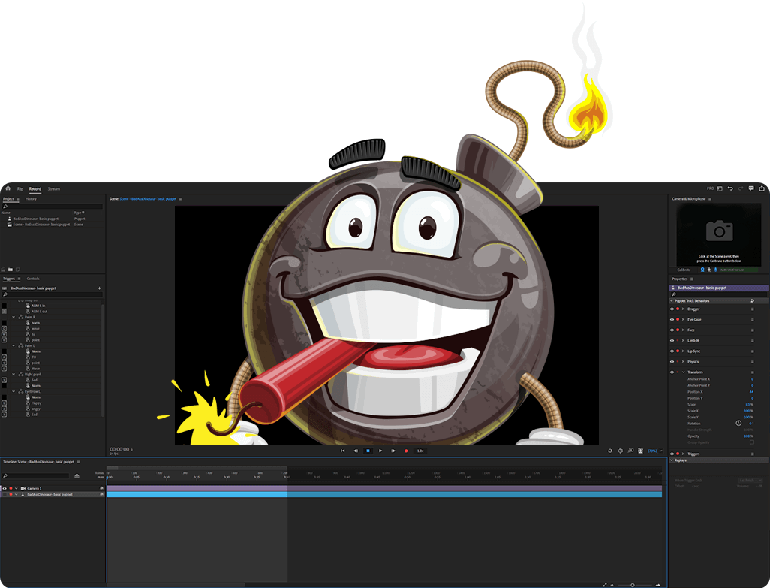This screenshot has width=770, height=588.
Task: Click the plus icon in Triggers panel
Action: (99, 288)
